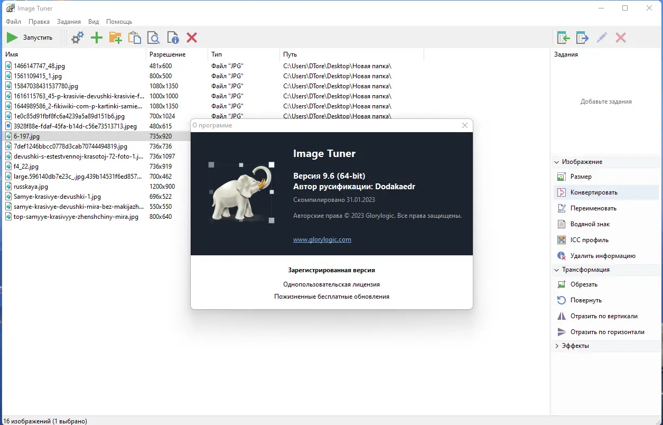
Task: Click the settings gear on the toolbar
Action: point(77,38)
